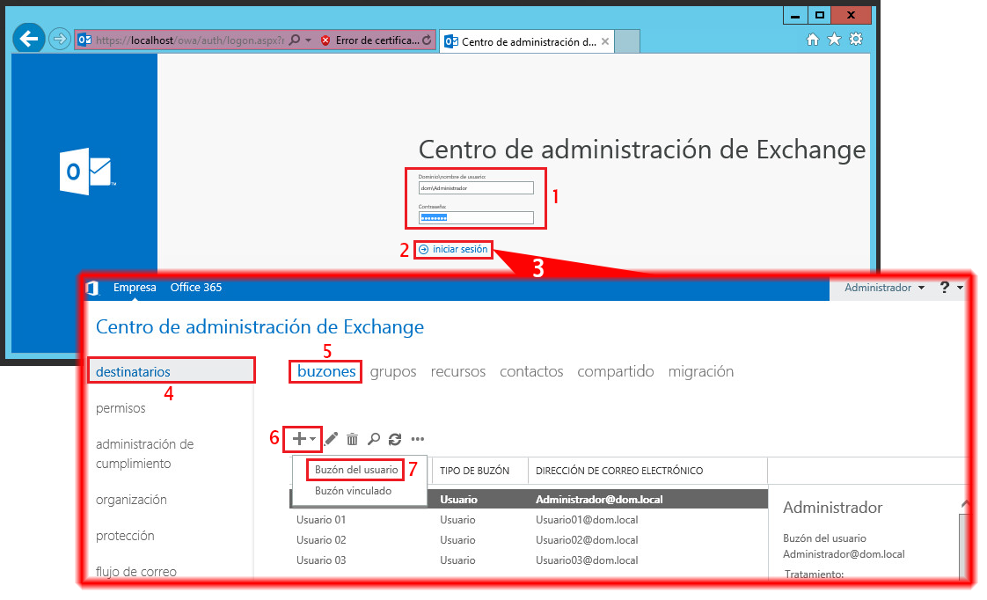The width and height of the screenshot is (987, 600).
Task: Open a new browser tab
Action: point(627,41)
